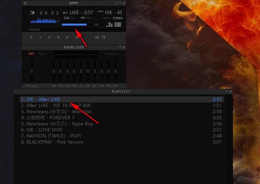This screenshot has height=184, width=260.
Task: Click the PLAYLIST title bar label
Action: [121, 91]
